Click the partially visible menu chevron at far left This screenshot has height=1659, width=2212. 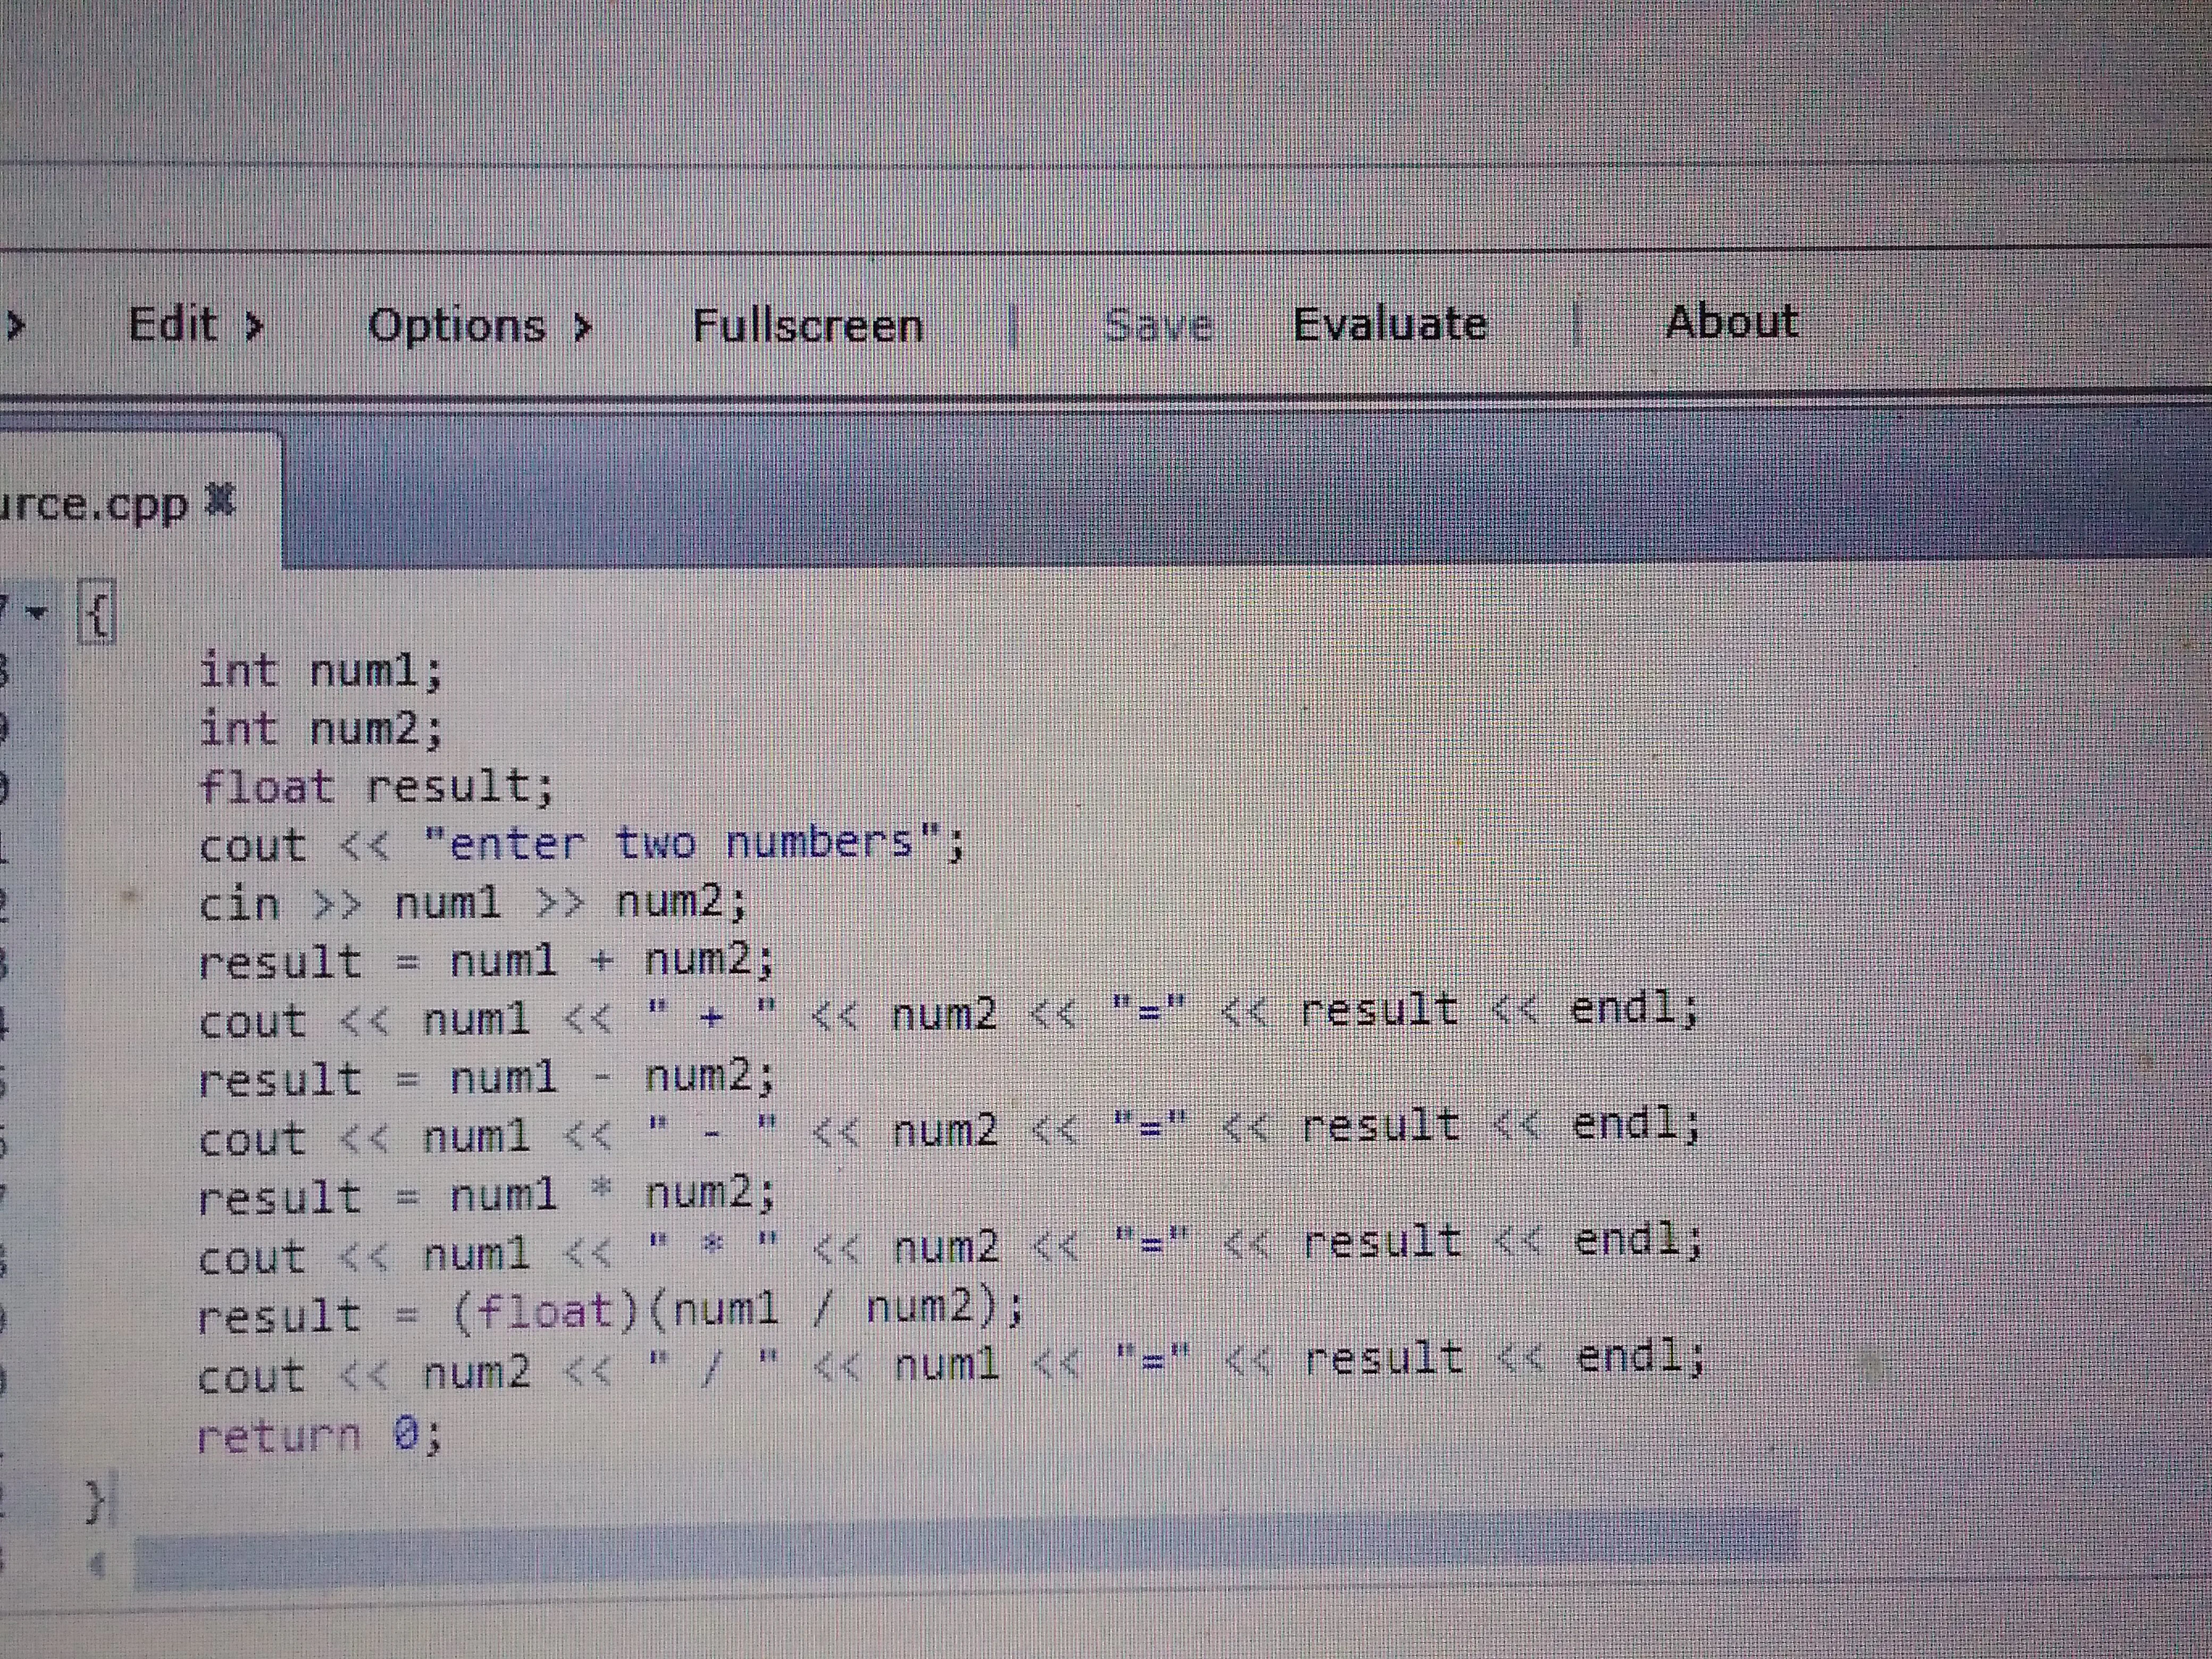pyautogui.click(x=14, y=325)
